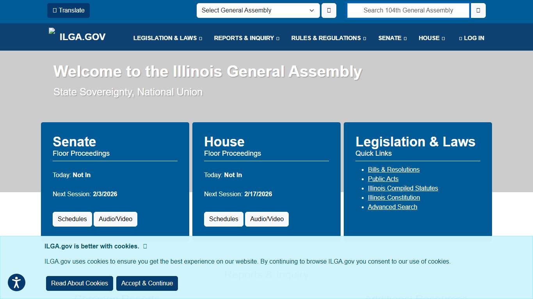Click the magnifier beside General Assembly selector
This screenshot has height=299, width=533.
click(x=329, y=11)
